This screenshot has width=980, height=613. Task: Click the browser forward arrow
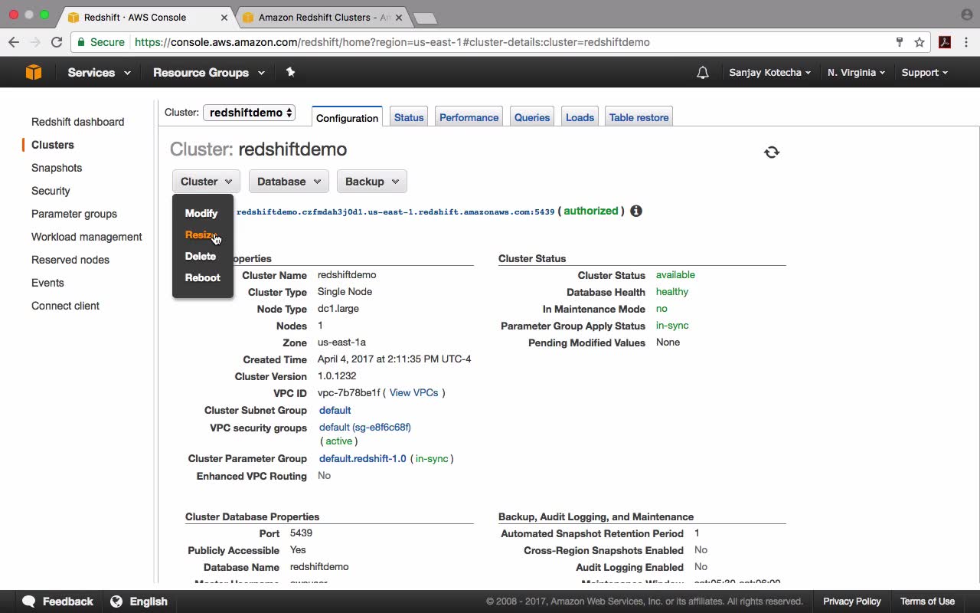coord(34,42)
